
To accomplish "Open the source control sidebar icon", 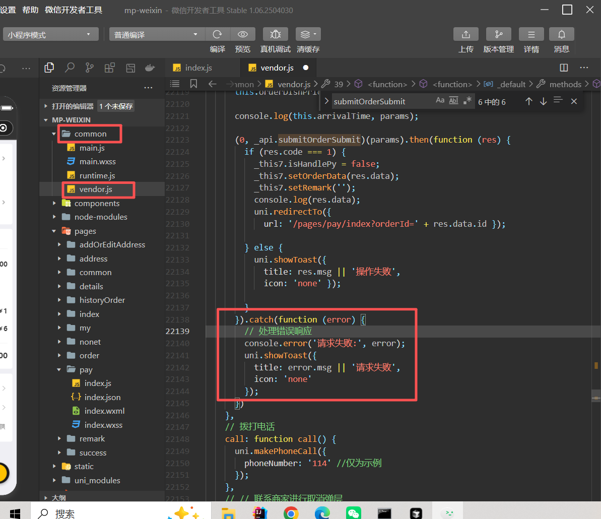I will point(90,68).
